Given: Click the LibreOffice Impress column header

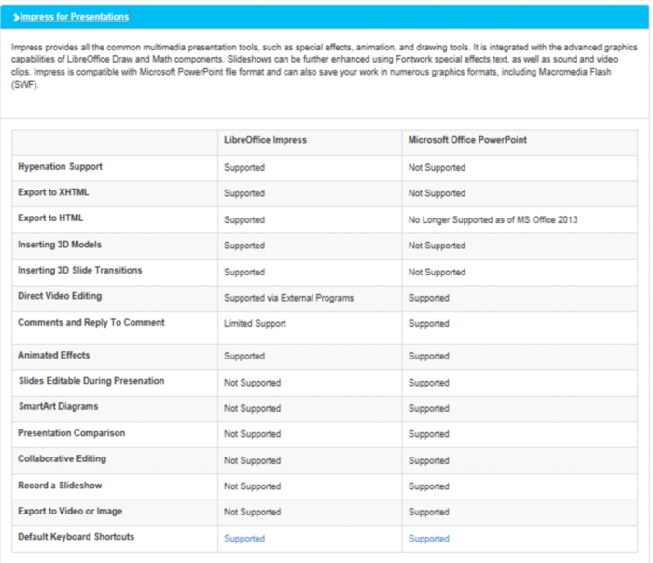Looking at the screenshot, I should pos(265,140).
